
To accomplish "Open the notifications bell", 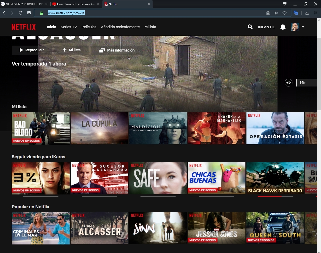I will [283, 27].
